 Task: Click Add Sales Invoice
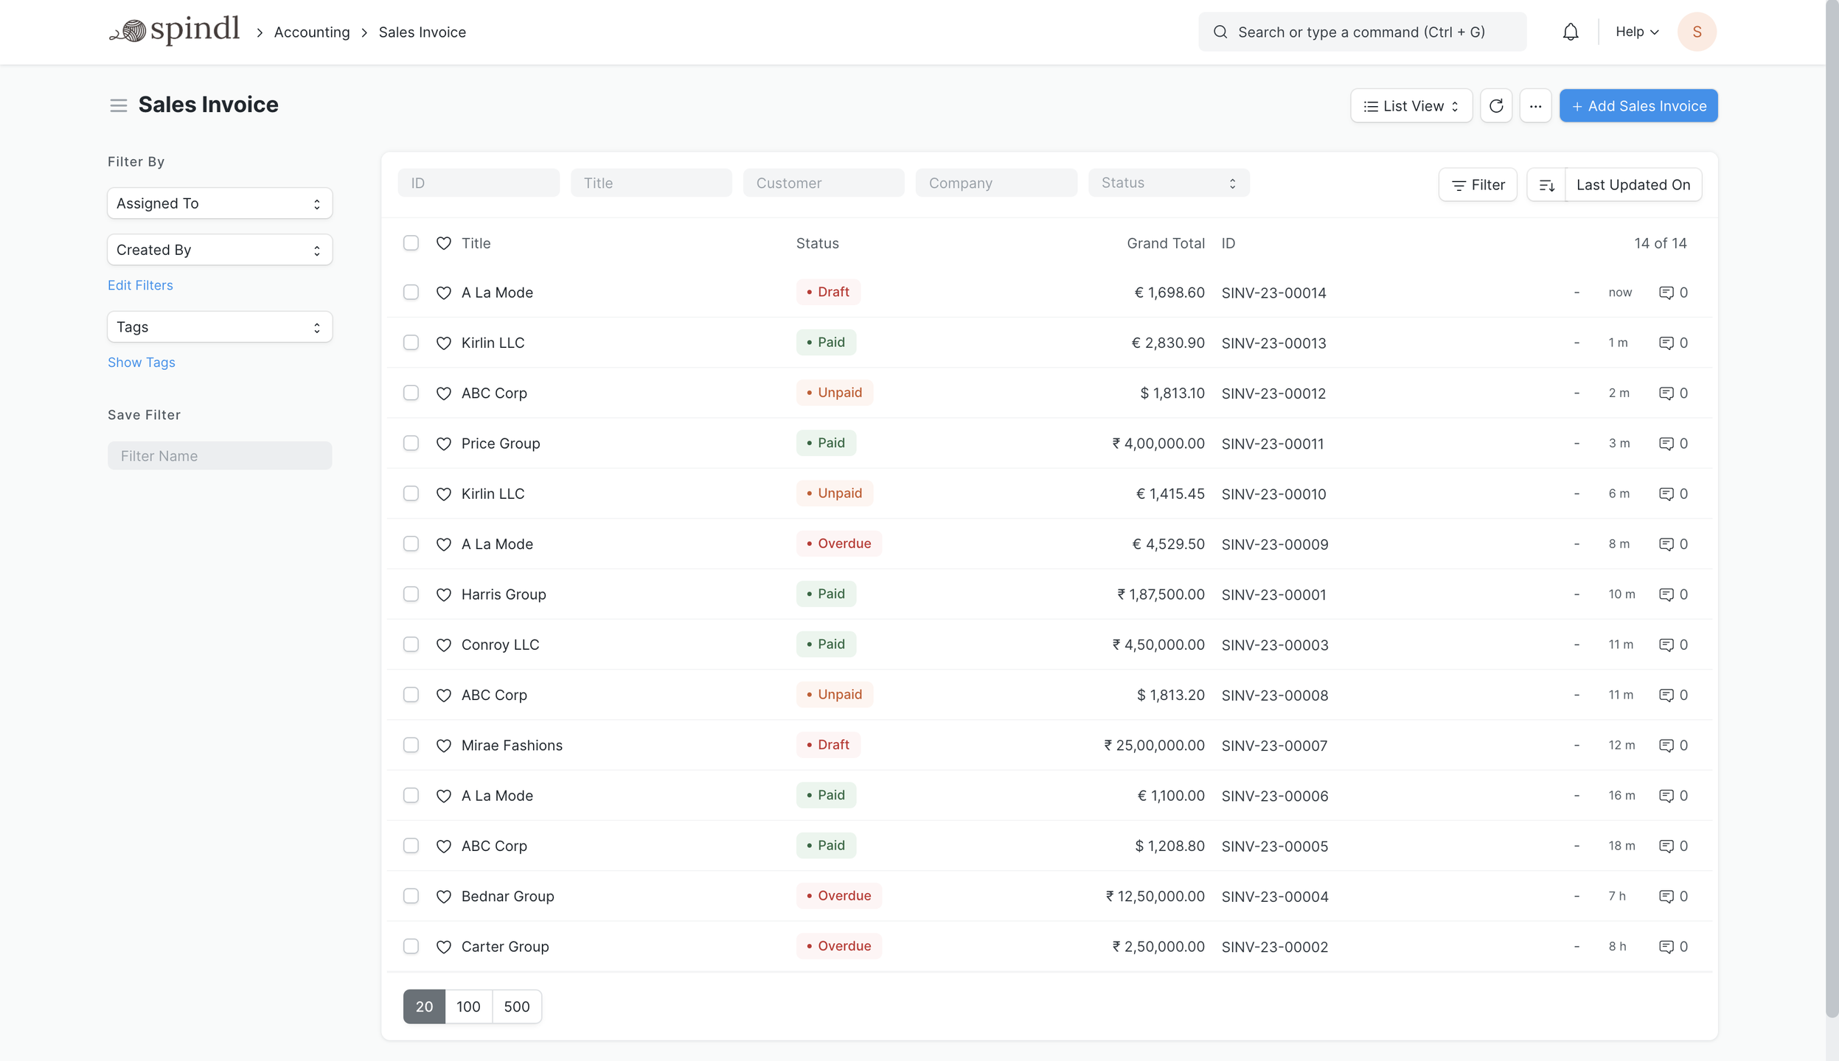[1638, 105]
